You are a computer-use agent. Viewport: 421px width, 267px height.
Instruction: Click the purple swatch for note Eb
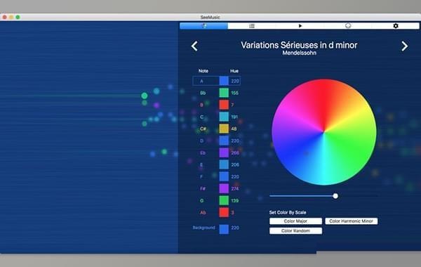(x=224, y=152)
